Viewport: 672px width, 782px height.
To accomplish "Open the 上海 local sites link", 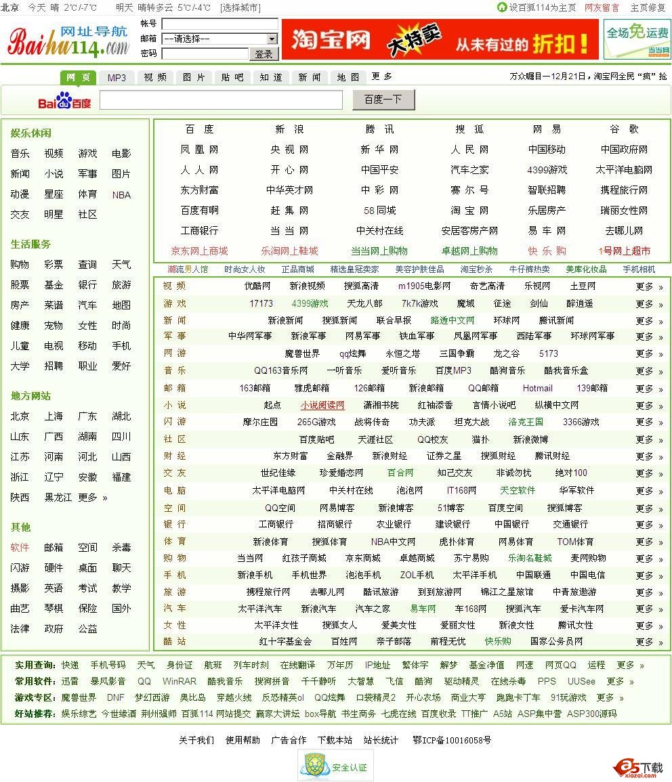I will pos(54,416).
